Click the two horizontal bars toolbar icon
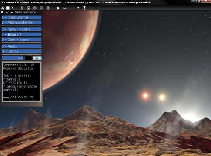 point(65,8)
